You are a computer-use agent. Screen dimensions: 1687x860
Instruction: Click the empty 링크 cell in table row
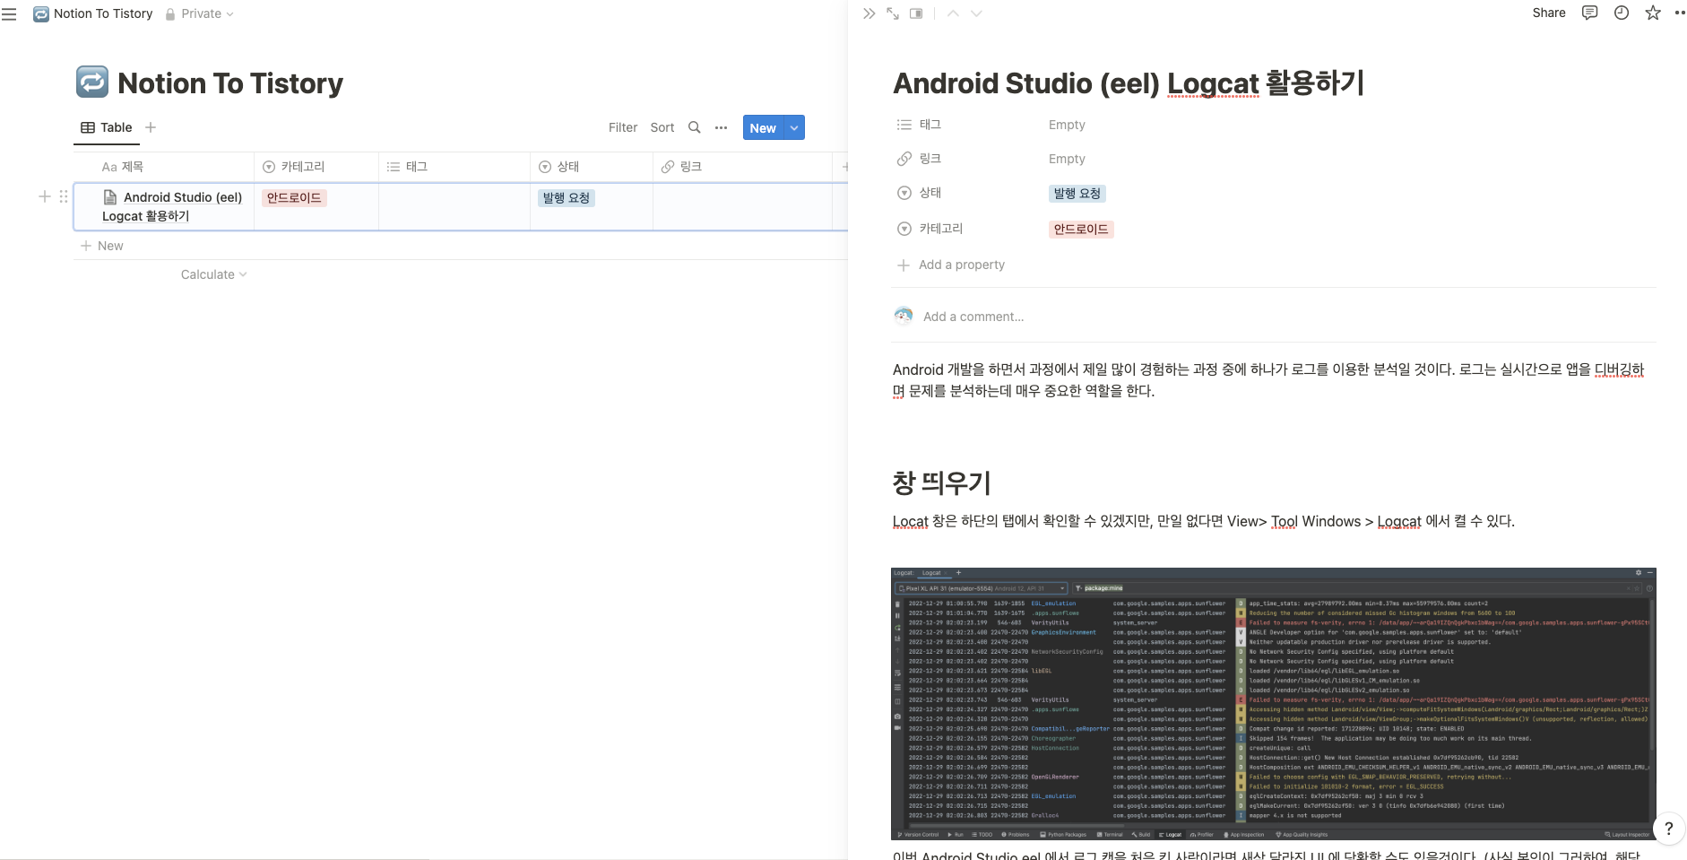click(x=742, y=206)
